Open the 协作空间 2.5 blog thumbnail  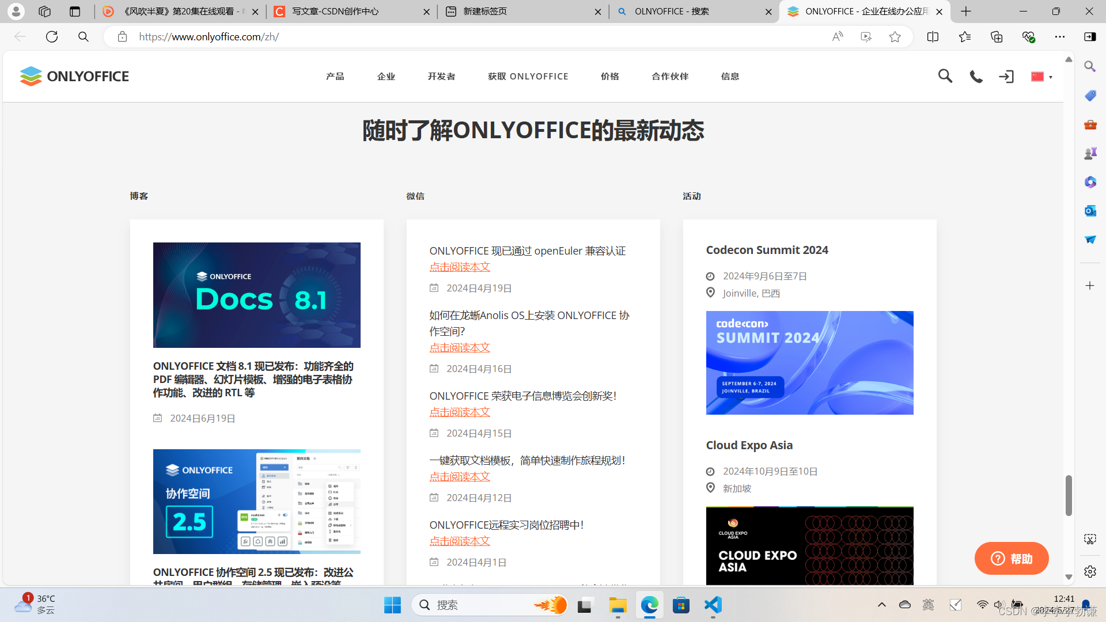[x=257, y=502]
